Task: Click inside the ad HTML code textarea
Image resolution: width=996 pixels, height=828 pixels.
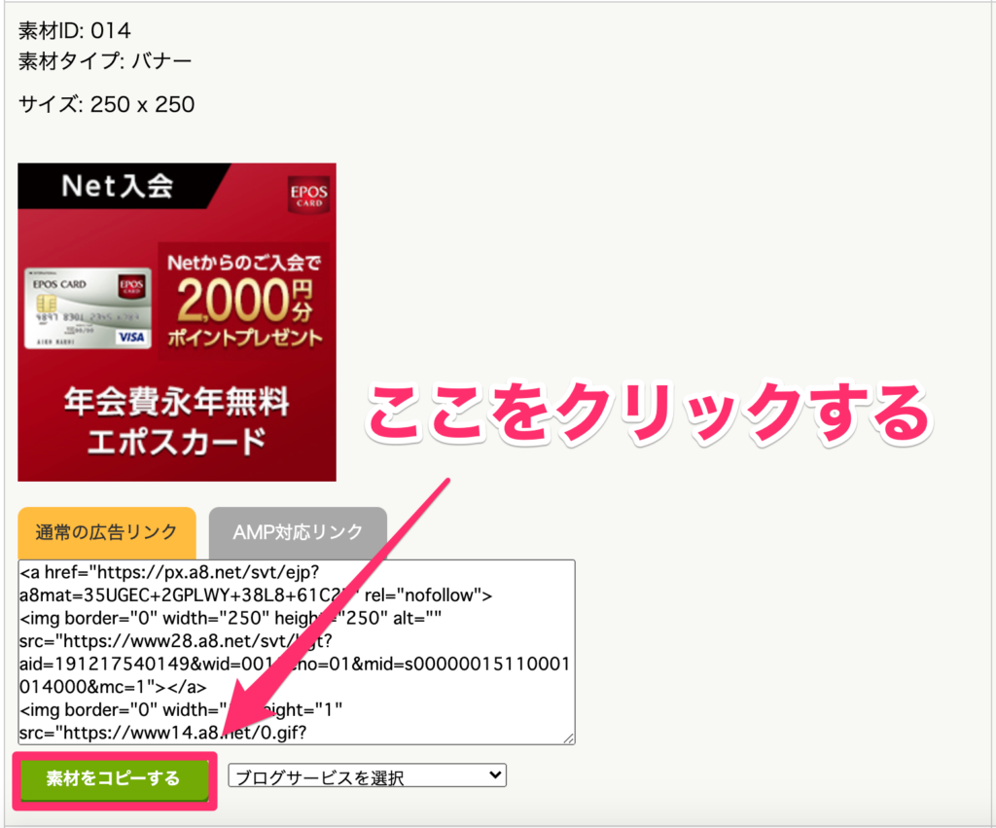Action: [x=297, y=652]
